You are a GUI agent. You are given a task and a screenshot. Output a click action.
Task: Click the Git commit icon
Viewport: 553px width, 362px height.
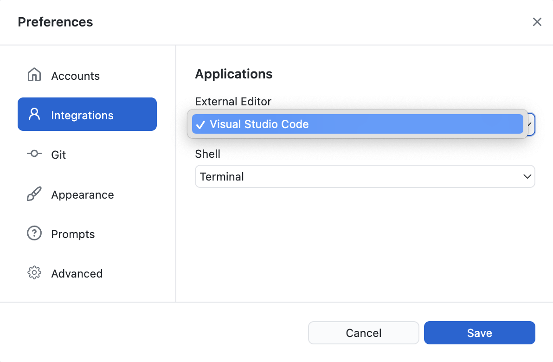click(x=34, y=154)
